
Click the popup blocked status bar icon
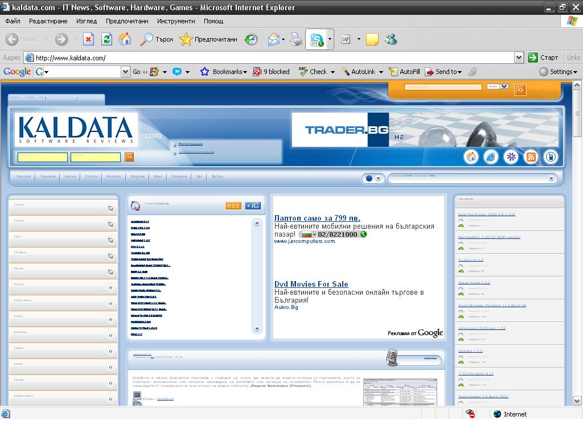coord(470,414)
